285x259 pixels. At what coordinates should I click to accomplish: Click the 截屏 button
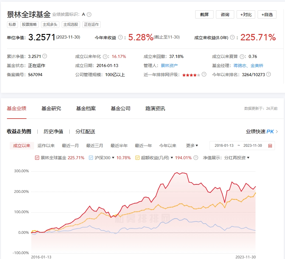click(204, 15)
